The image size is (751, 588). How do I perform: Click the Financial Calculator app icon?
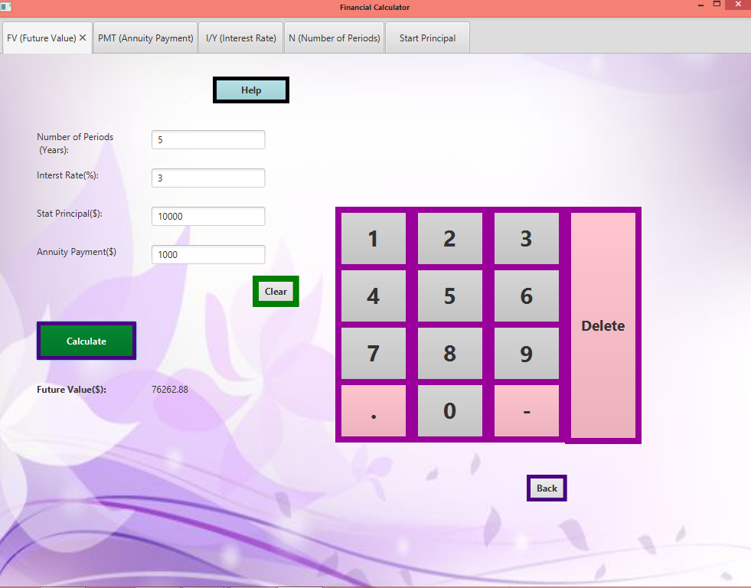pos(6,7)
